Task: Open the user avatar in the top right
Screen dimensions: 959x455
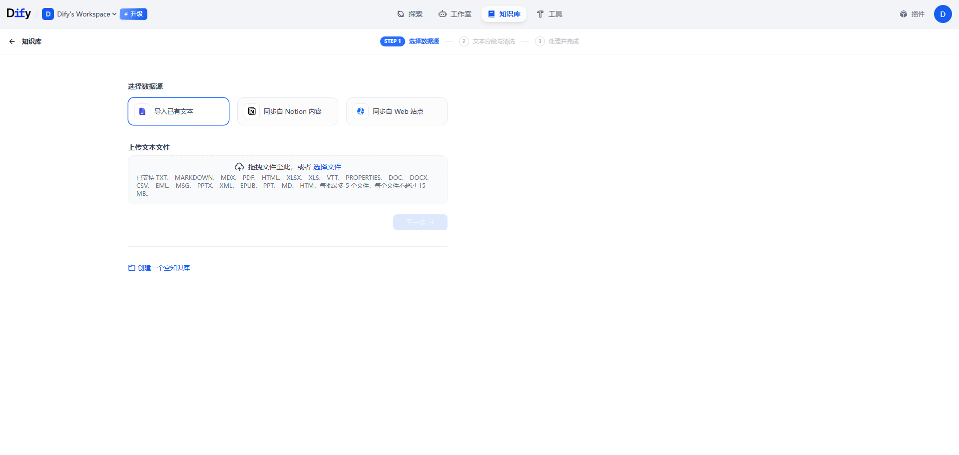Action: point(943,14)
